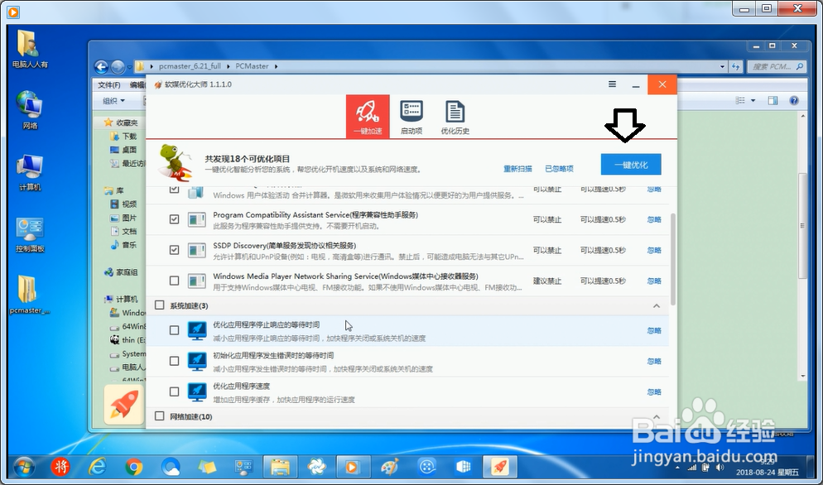Check 优化应用程序停止响应的等待时间 checkbox
Viewport: 823px width, 485px height.
(174, 330)
